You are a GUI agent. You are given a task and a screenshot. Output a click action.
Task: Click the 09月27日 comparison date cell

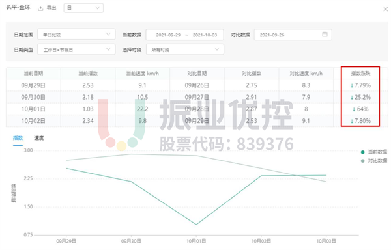click(197, 97)
